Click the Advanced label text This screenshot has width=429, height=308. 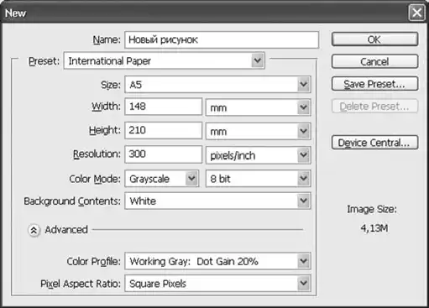tap(66, 230)
